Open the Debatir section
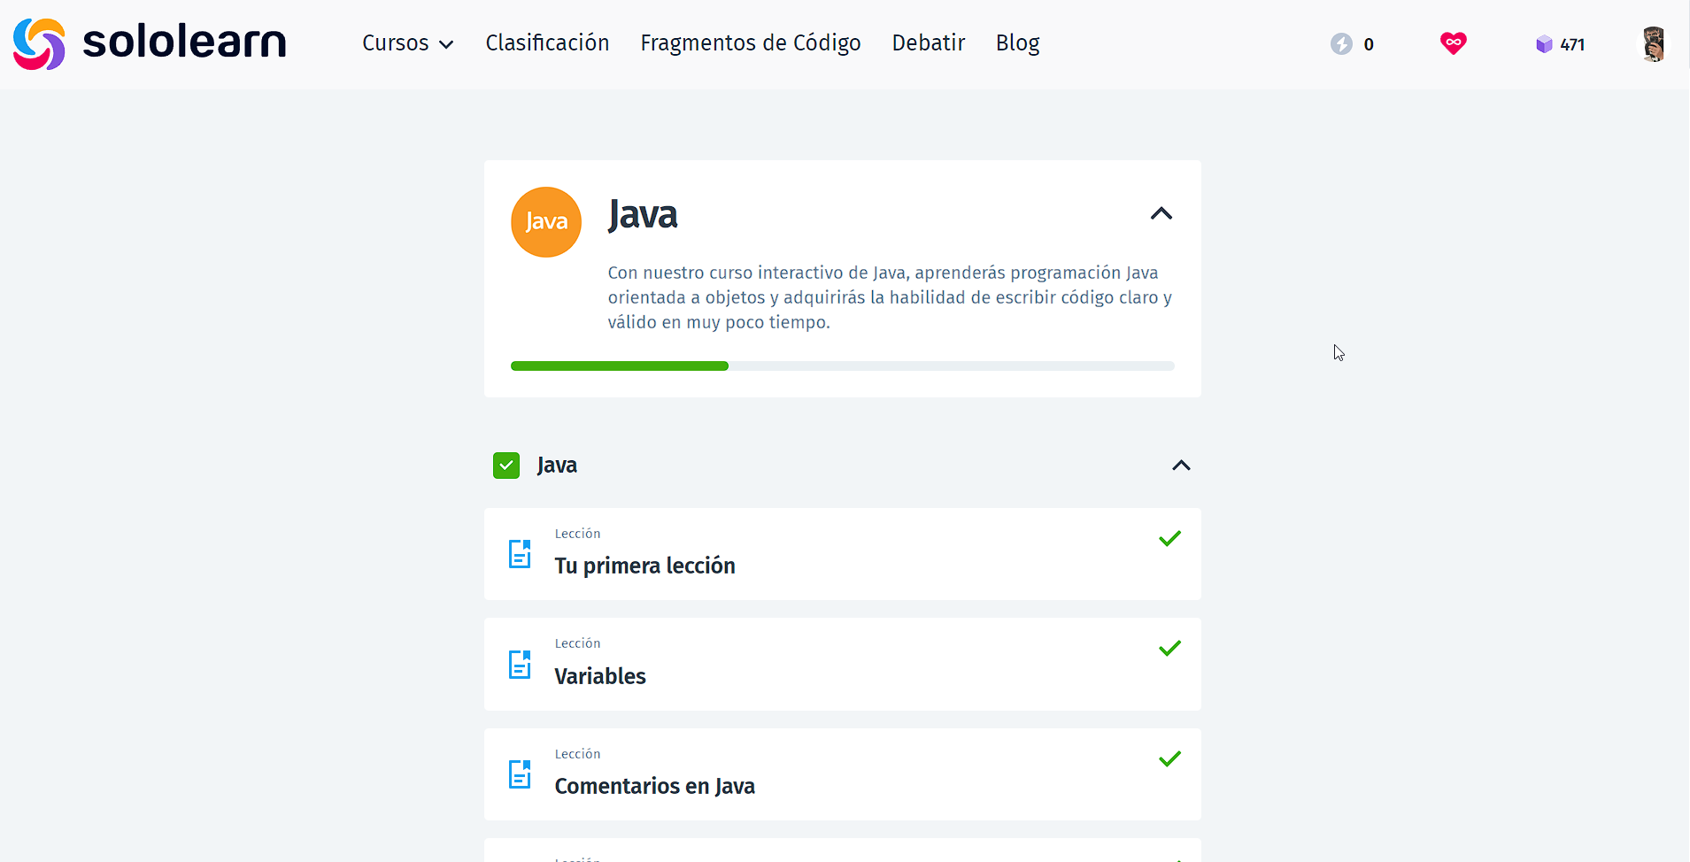This screenshot has width=1690, height=862. (929, 43)
